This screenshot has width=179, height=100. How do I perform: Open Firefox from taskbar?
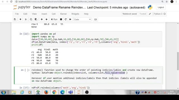tap(46, 92)
